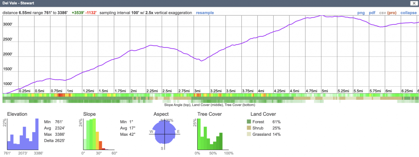Click the 1mi distance label
Viewport: 419px width, 157px height.
70,91
